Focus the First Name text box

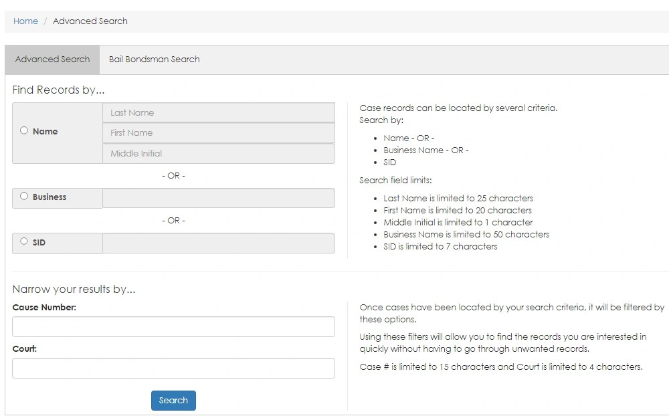coord(218,133)
